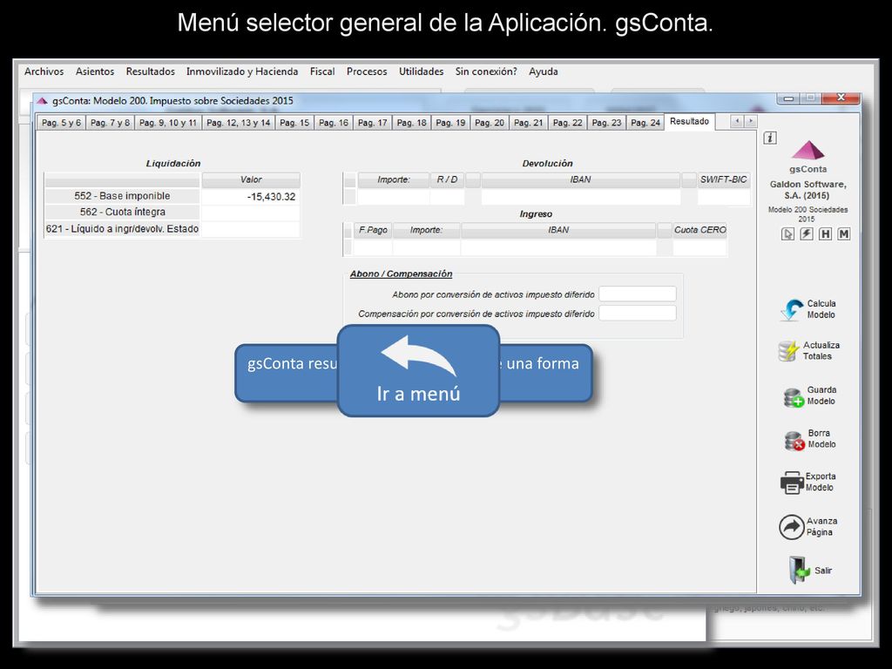The width and height of the screenshot is (892, 669).
Task: Run Calcula Modelo
Action: coord(808,309)
